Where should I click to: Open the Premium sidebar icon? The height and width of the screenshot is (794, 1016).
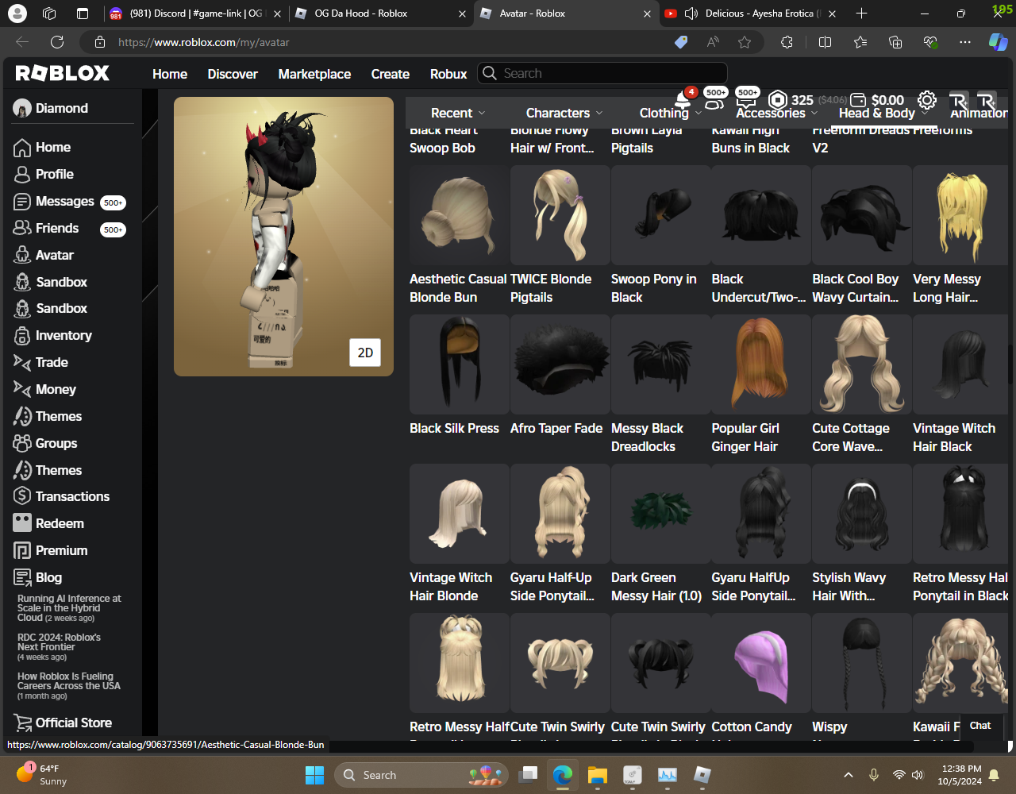[x=22, y=550]
